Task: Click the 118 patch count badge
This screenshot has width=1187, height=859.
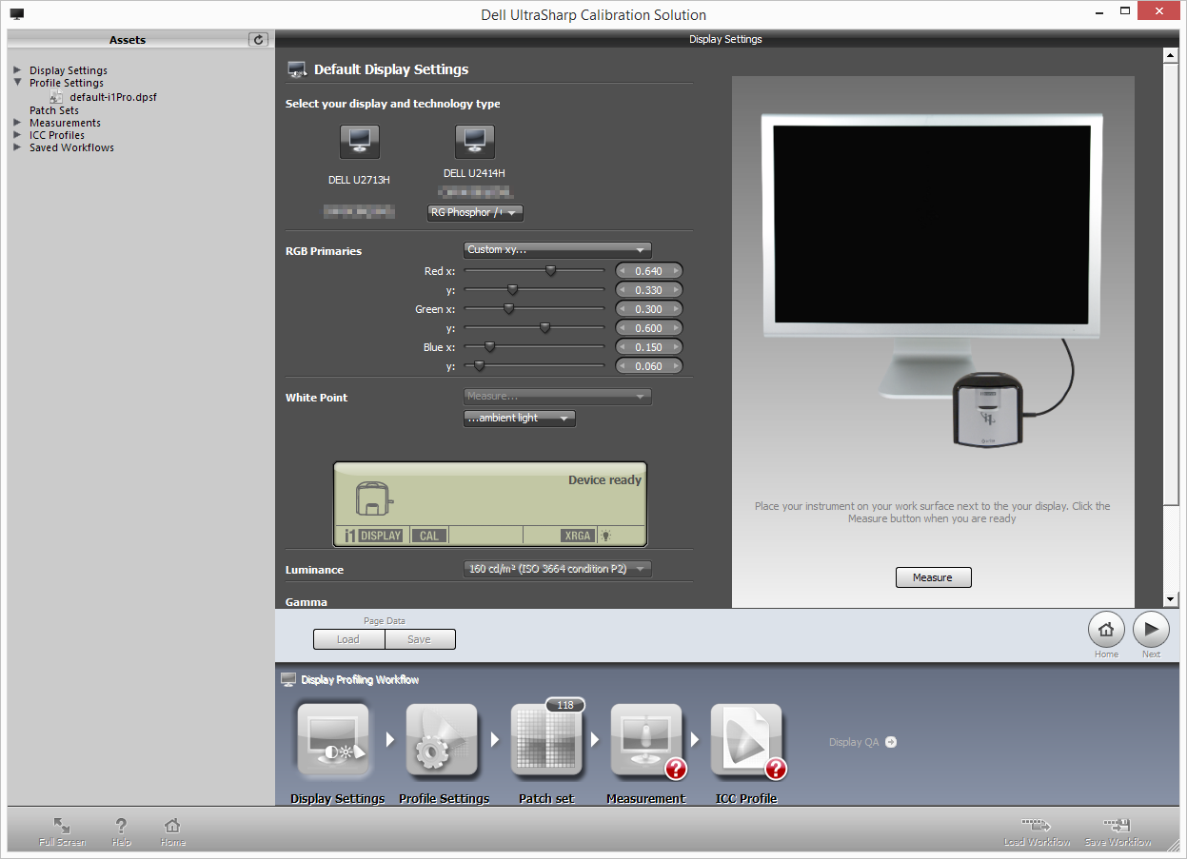Action: click(x=565, y=705)
